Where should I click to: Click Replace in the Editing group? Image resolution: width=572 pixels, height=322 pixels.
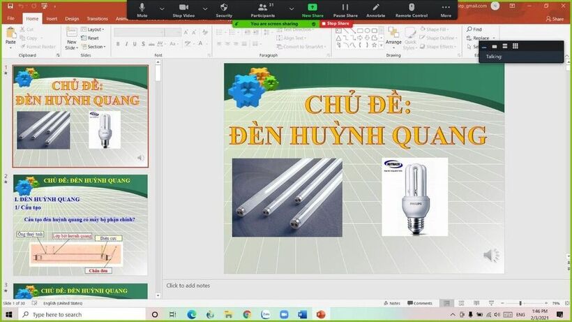(479, 38)
